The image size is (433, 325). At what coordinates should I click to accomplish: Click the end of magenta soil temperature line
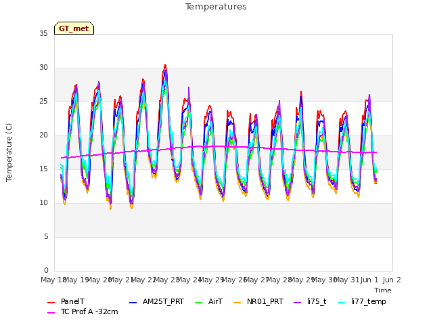pyautogui.click(x=376, y=152)
